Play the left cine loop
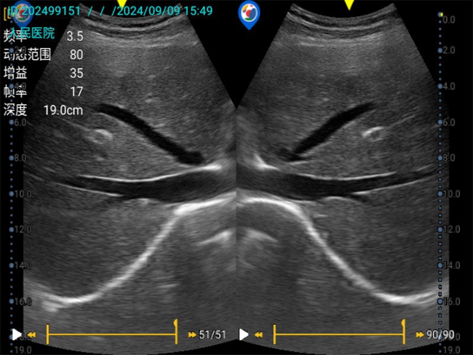The height and width of the screenshot is (355, 473). (x=17, y=335)
